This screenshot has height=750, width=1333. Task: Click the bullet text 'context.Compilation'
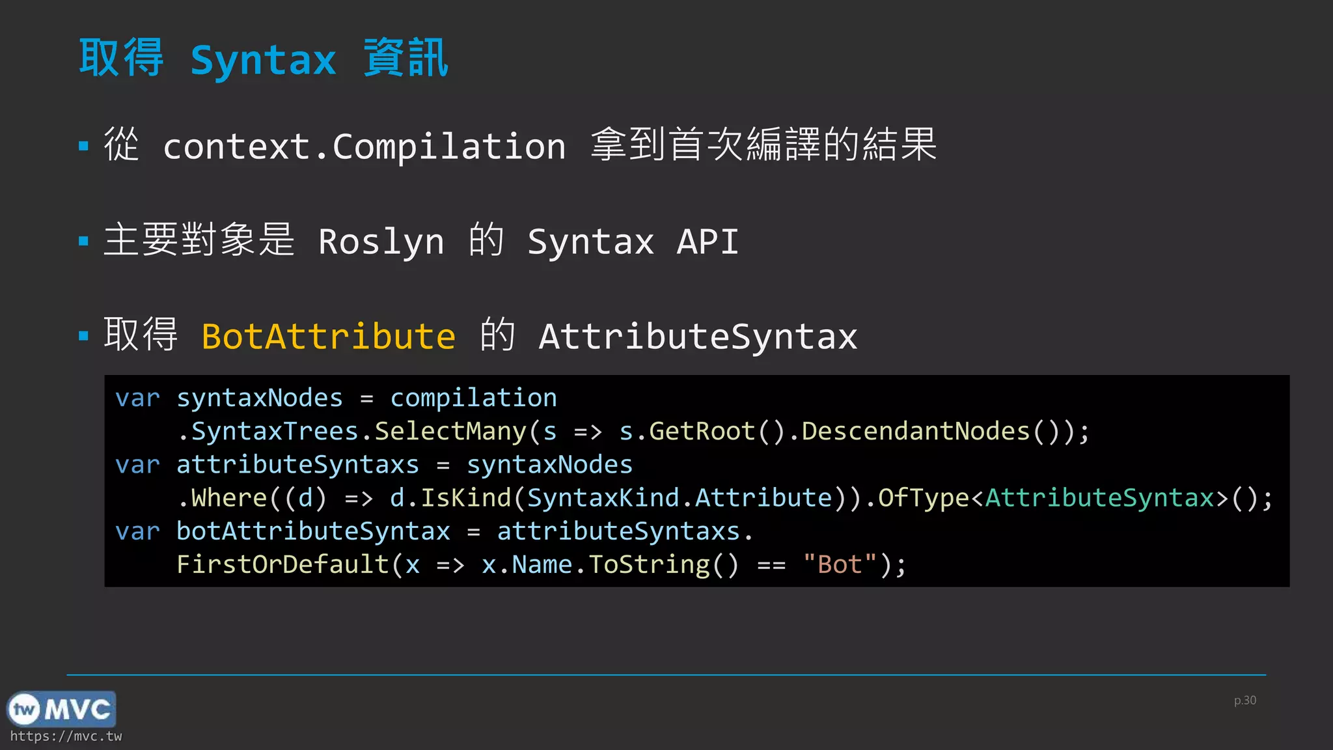pos(364,146)
